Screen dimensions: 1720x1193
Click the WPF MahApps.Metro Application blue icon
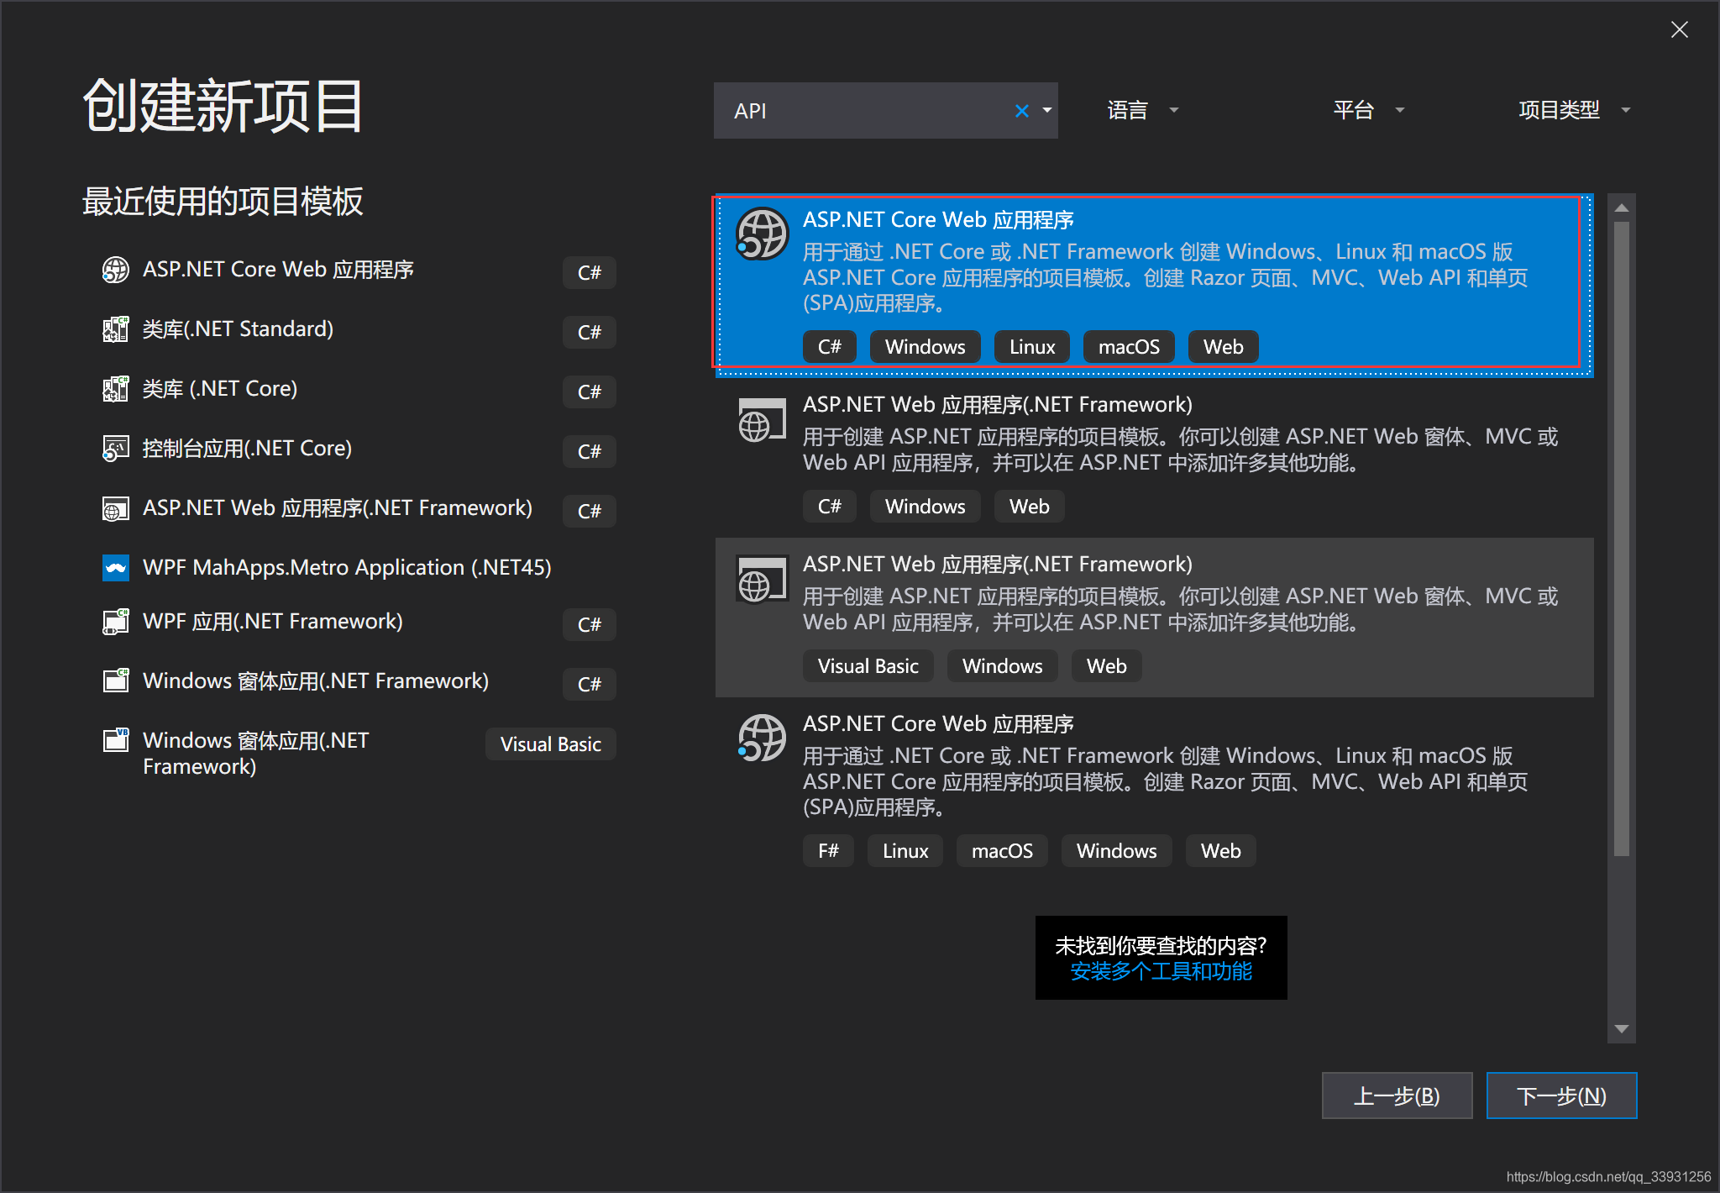(115, 568)
